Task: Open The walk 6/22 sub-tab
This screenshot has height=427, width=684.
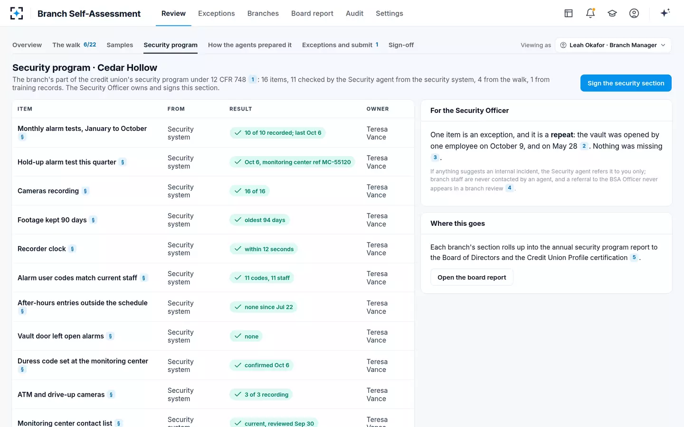Action: (74, 45)
